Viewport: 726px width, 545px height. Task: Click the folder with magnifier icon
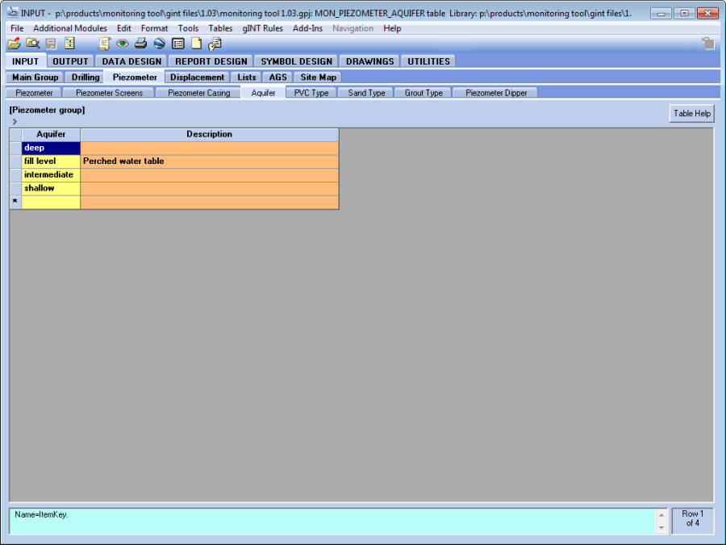(32, 44)
